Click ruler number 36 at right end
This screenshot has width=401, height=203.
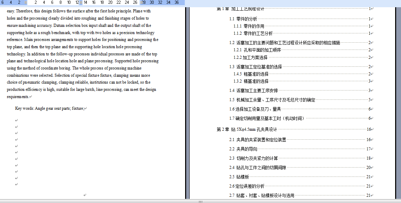[x=176, y=2]
